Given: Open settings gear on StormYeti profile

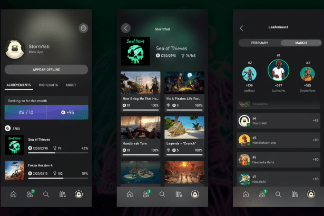Looking at the screenshot, I should 83,28.
